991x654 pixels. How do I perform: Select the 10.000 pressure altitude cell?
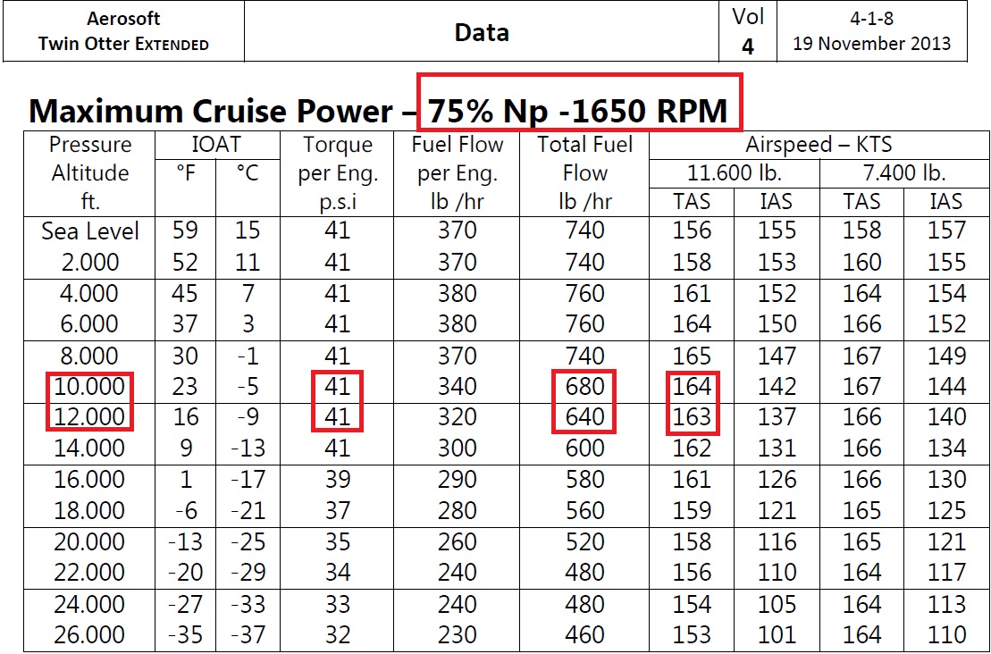pyautogui.click(x=89, y=387)
